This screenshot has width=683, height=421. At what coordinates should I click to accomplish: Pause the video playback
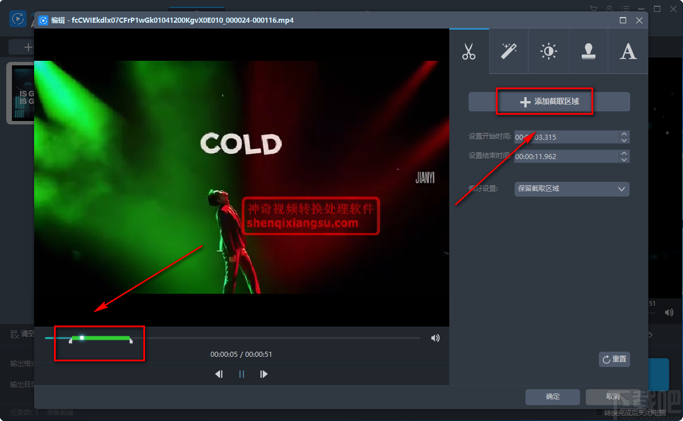click(x=242, y=374)
